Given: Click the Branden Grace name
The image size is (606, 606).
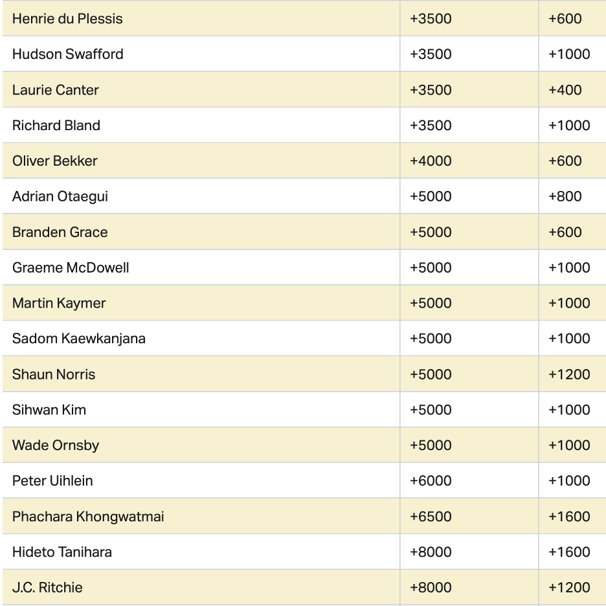Looking at the screenshot, I should [60, 232].
